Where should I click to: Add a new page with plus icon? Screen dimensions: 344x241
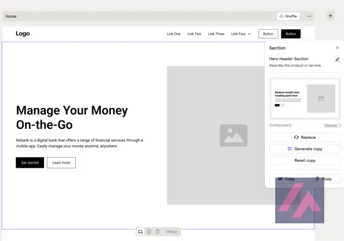(330, 16)
